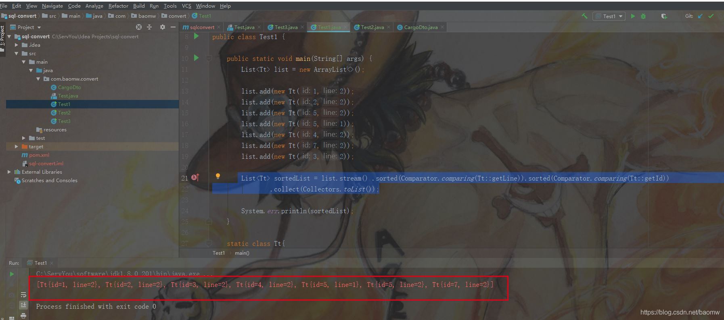Switch to the Test2.java editor tab
Screen dimensions: 724x320
click(372, 27)
